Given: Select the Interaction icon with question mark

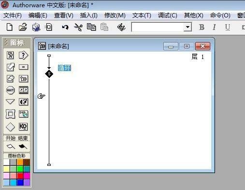Looking at the screenshot, I should pos(23,55).
